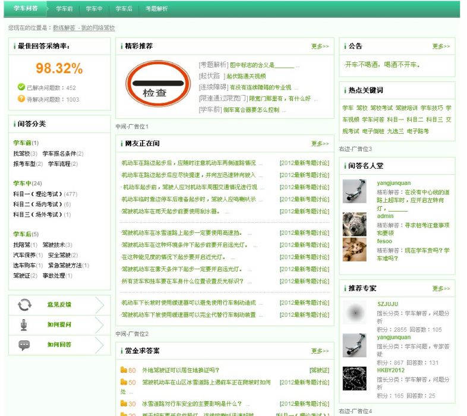The height and width of the screenshot is (416, 467).
Task: Open the 驾驶技术 category
Action: coord(53,245)
